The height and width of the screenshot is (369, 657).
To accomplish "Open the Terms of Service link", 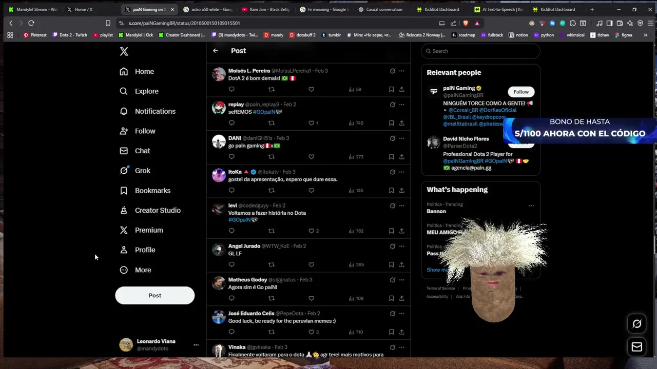I will 441,289.
